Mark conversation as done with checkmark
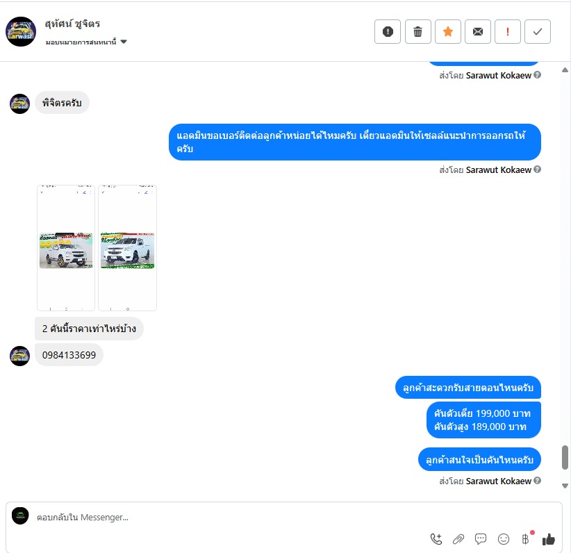The width and height of the screenshot is (571, 553). coord(538,32)
